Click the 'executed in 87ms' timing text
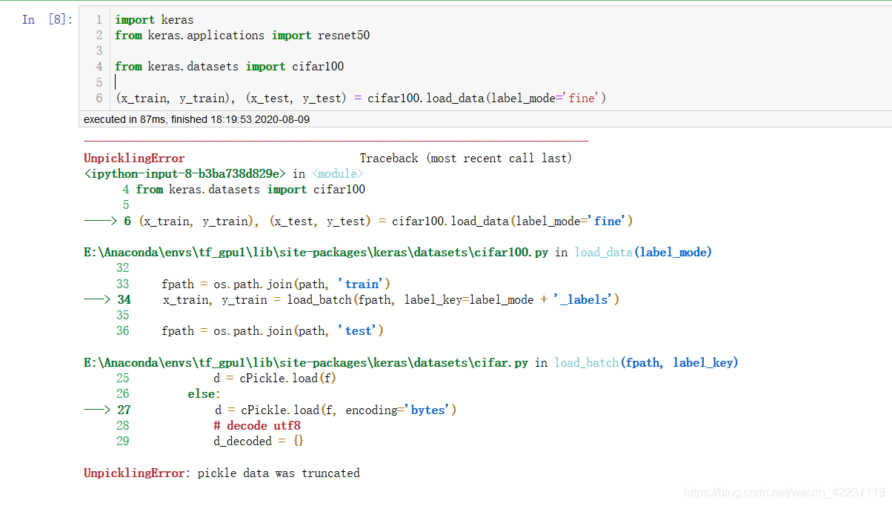892x506 pixels. point(196,119)
